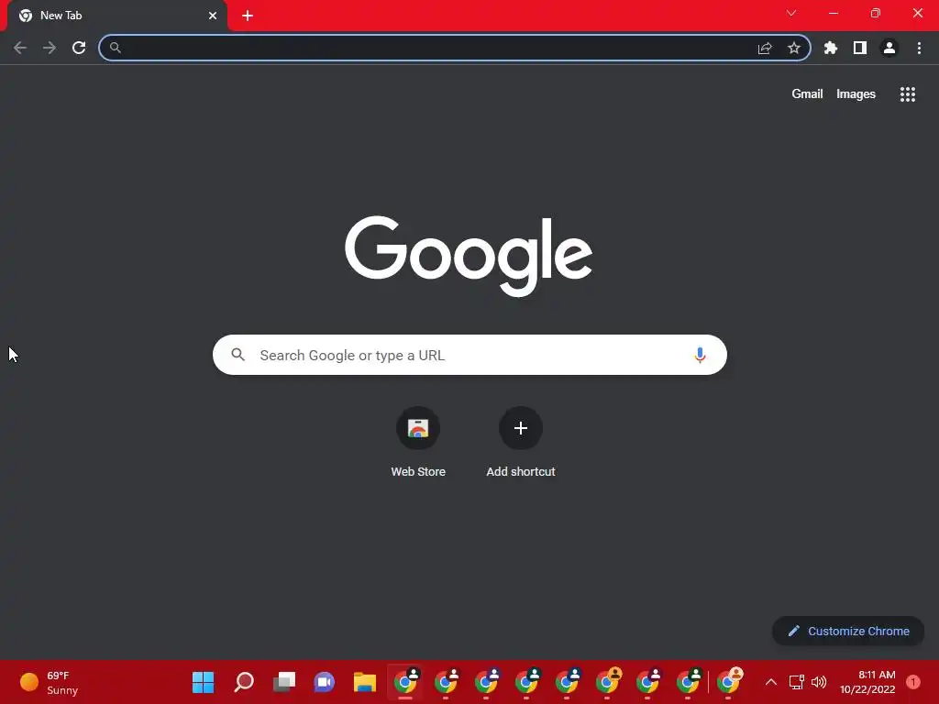
Task: Open the Chrome profile avatar icon
Action: tap(889, 48)
